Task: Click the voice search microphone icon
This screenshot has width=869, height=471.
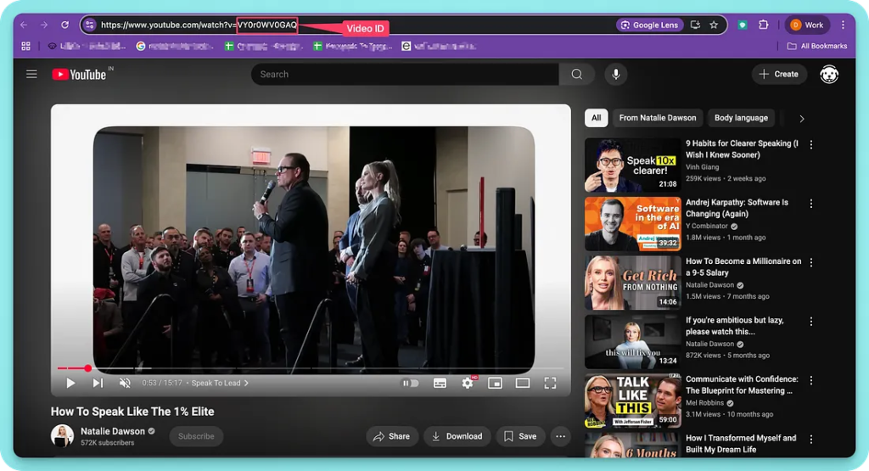Action: point(615,75)
